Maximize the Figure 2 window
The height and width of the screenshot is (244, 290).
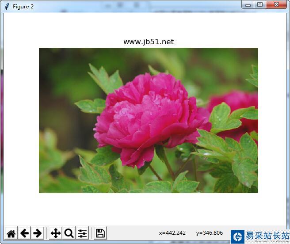(260, 4)
